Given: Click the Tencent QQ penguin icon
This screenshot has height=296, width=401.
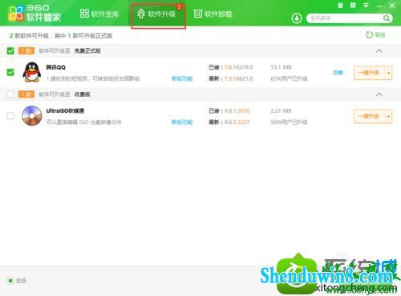Looking at the screenshot, I should 32,72.
